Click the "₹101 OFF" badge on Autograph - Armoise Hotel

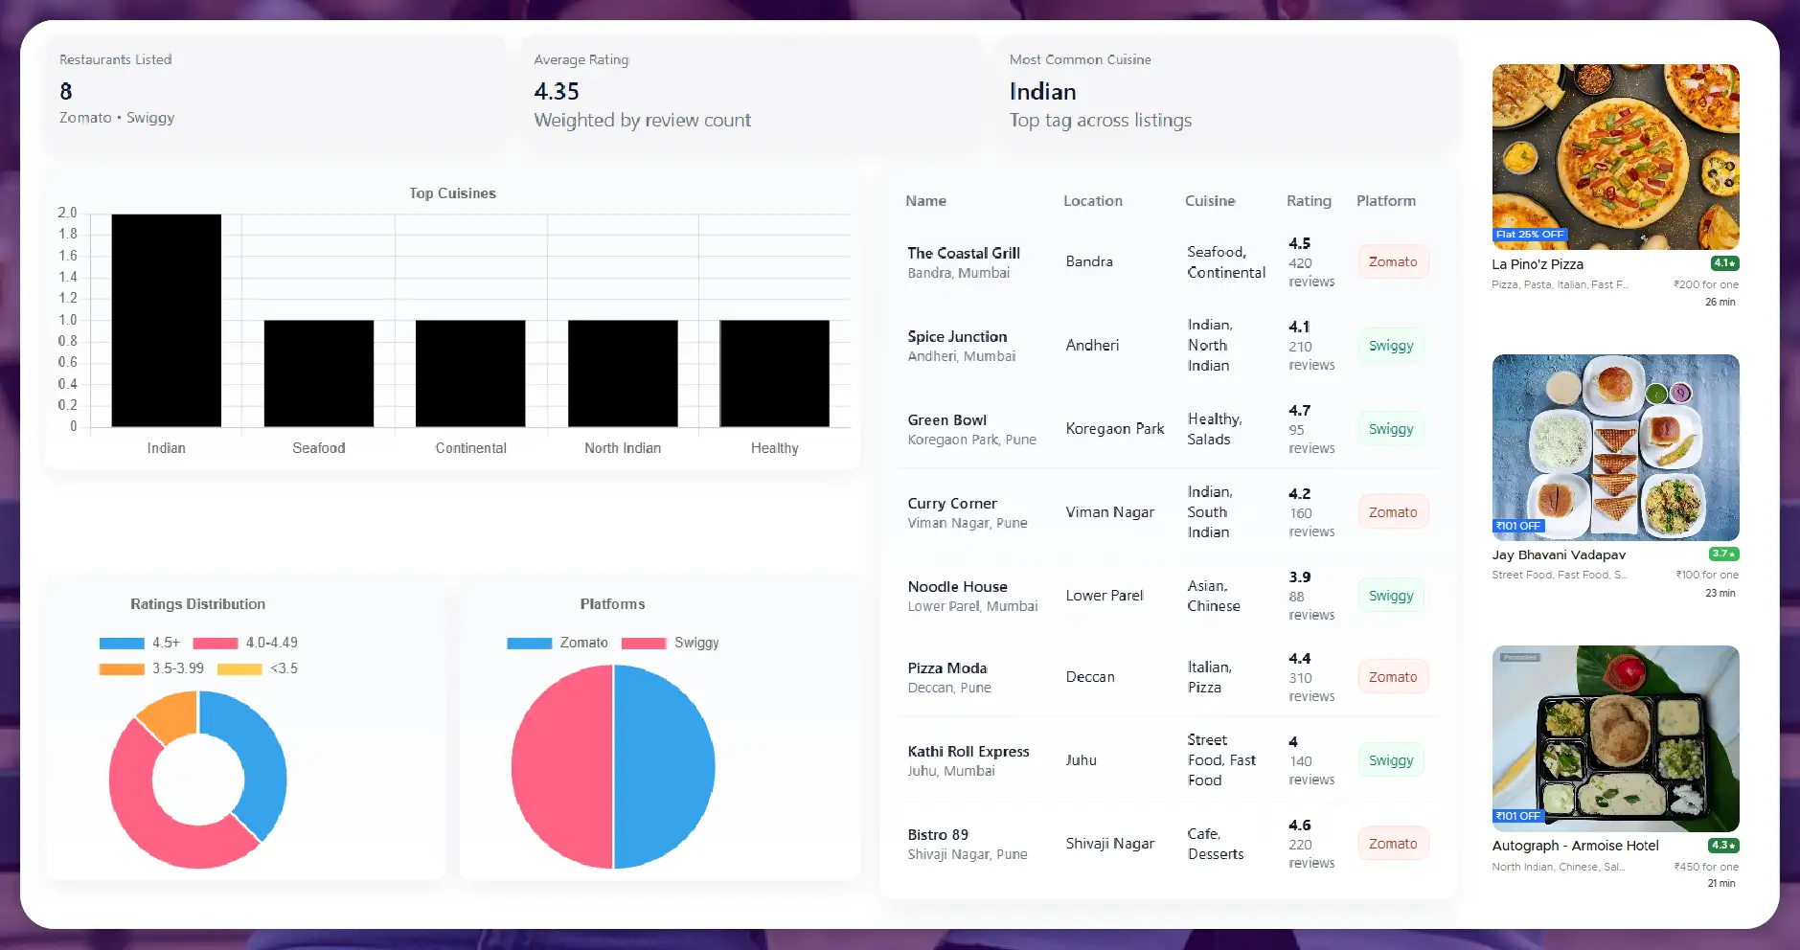point(1518,816)
